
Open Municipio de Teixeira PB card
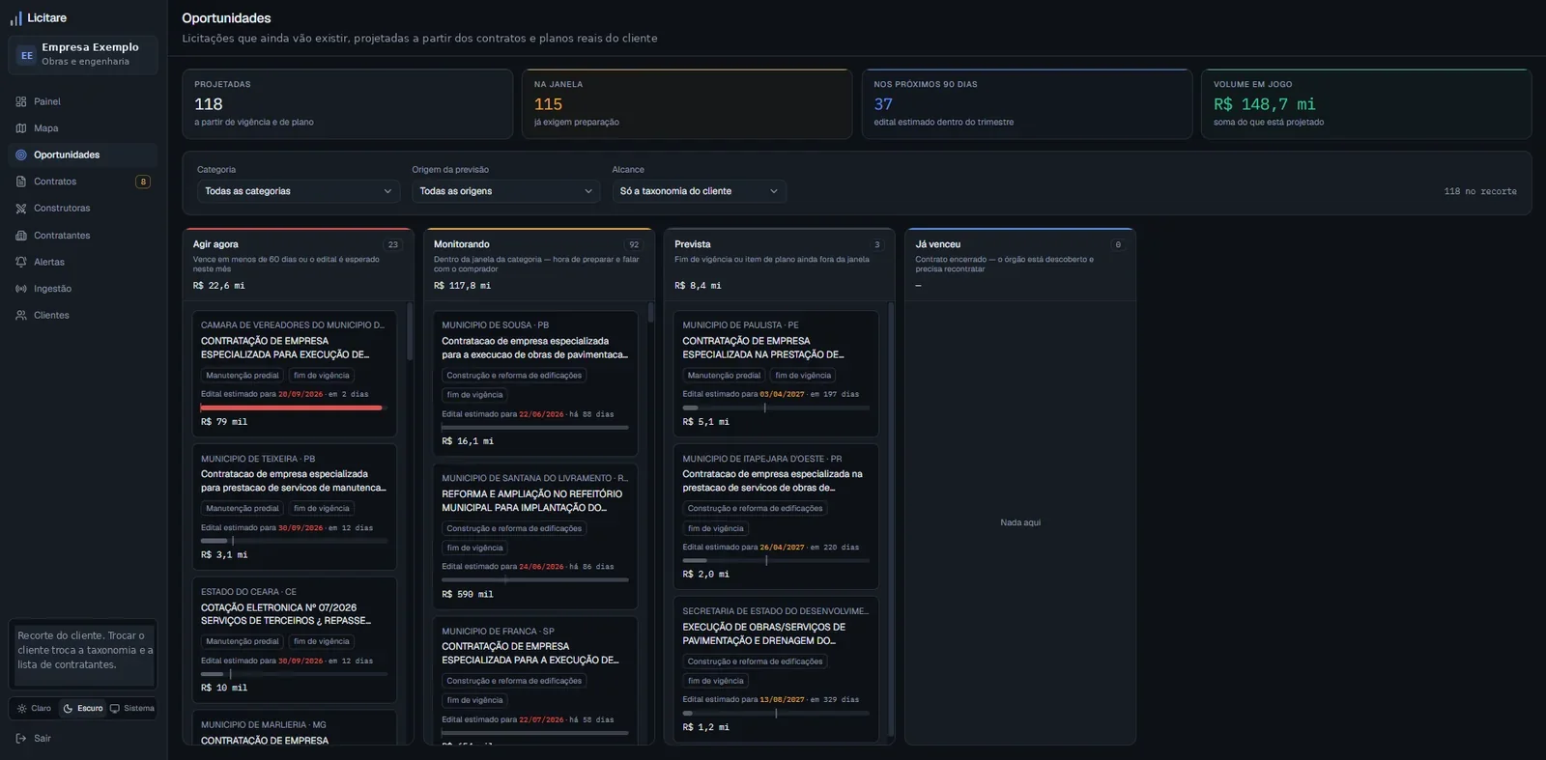[x=294, y=507]
